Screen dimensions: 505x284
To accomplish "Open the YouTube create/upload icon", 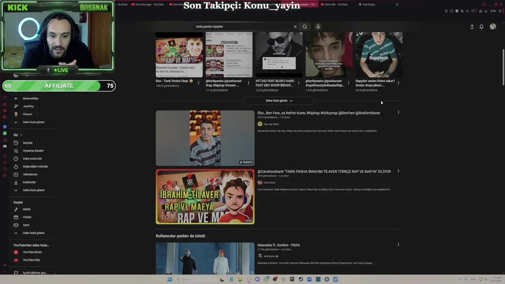I will [x=472, y=26].
